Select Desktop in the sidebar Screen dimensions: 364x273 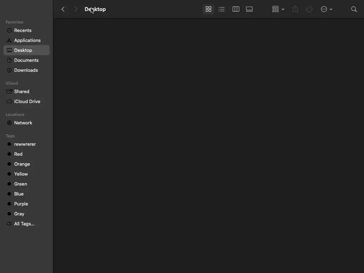(26, 50)
